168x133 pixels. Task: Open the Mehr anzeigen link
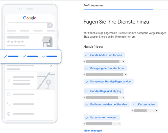coord(93,131)
